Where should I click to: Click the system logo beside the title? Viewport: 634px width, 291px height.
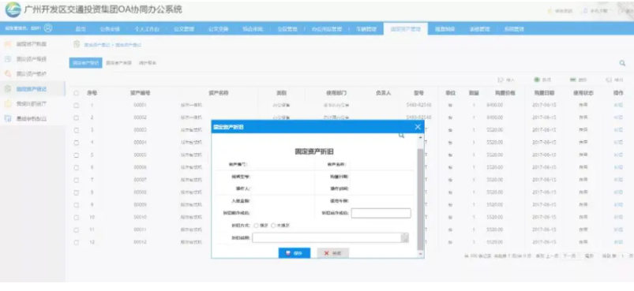13,9
